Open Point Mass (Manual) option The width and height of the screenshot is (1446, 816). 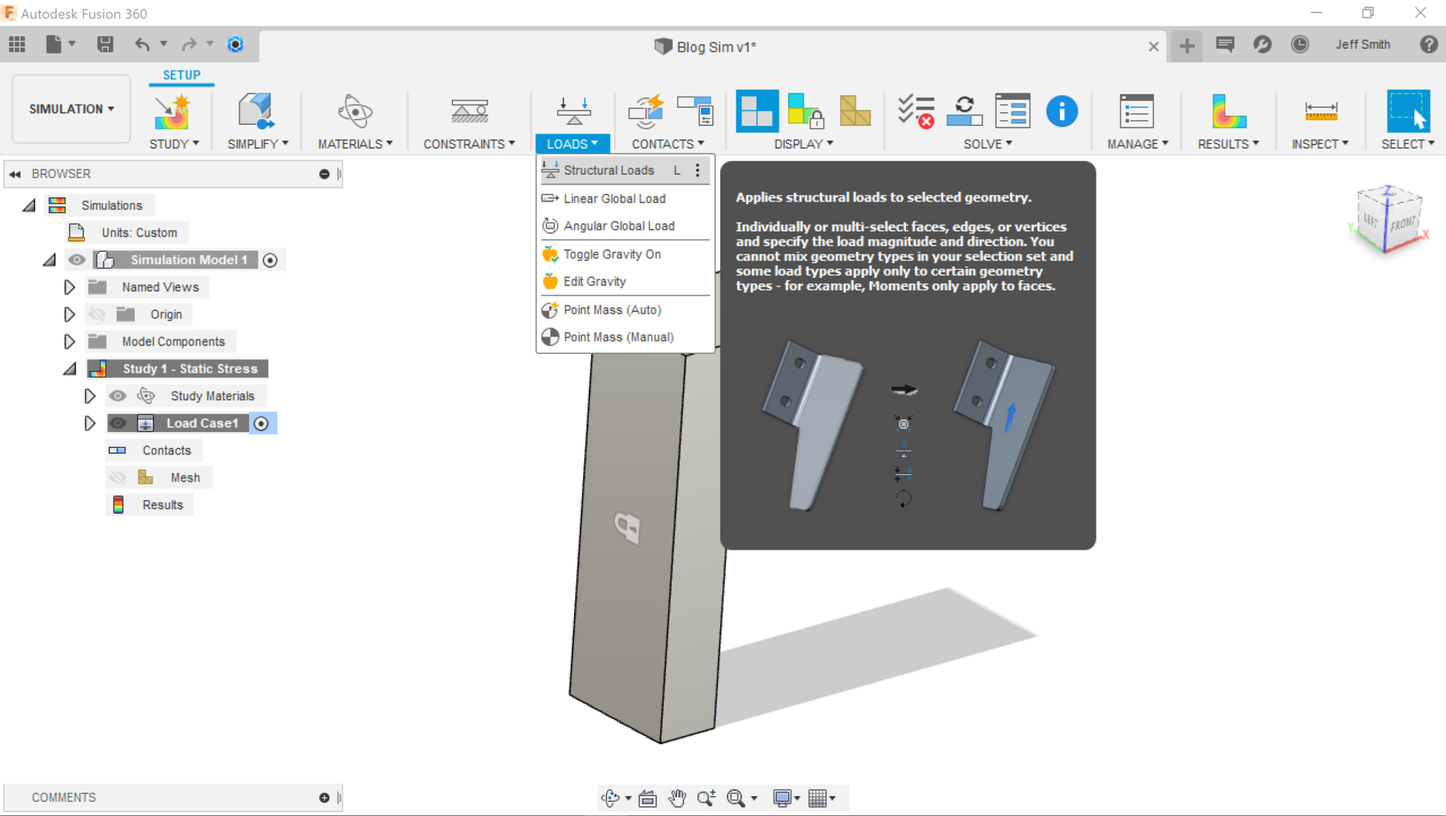pos(619,337)
